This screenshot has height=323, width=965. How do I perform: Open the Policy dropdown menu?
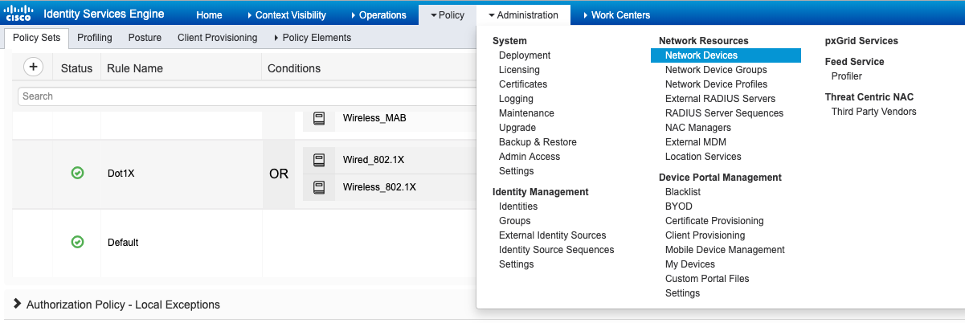(x=448, y=14)
